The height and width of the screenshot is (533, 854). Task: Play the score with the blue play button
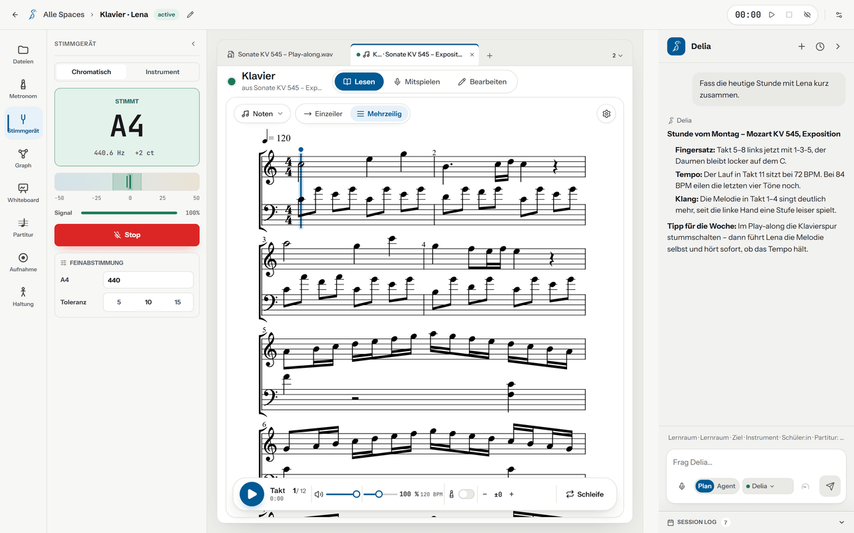(252, 494)
